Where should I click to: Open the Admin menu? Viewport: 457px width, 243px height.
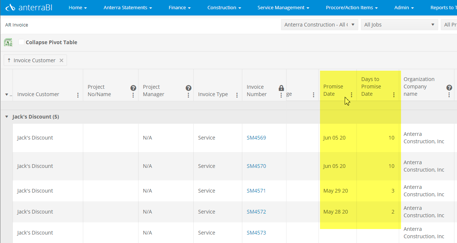pos(404,7)
